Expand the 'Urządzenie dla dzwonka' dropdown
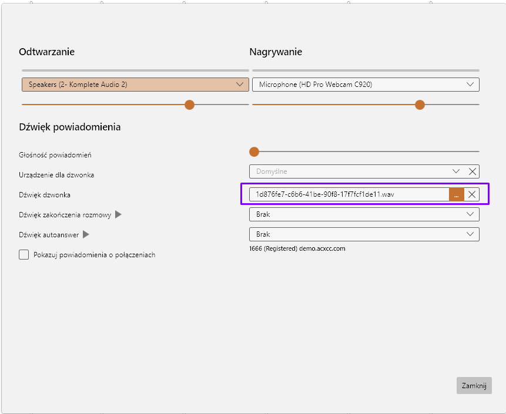This screenshot has height=414, width=506. [x=456, y=171]
